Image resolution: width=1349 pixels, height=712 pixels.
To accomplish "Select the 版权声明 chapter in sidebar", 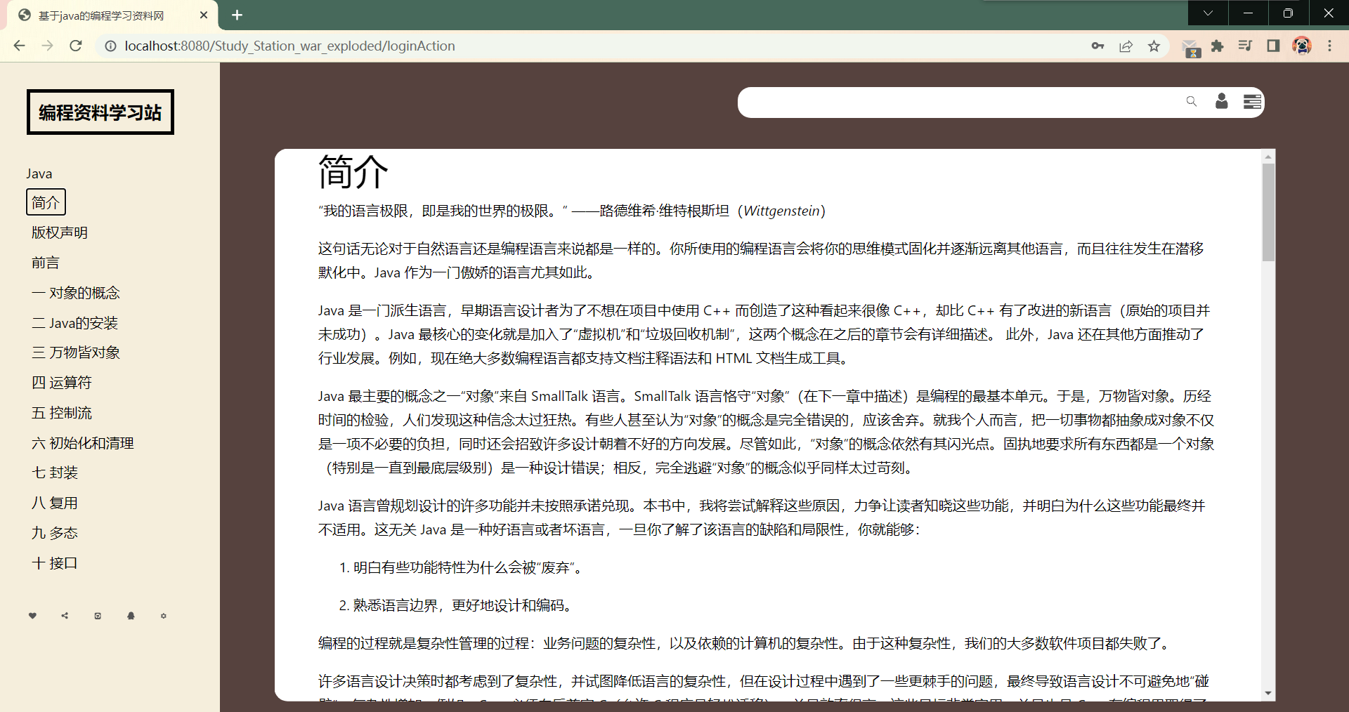I will [x=60, y=232].
